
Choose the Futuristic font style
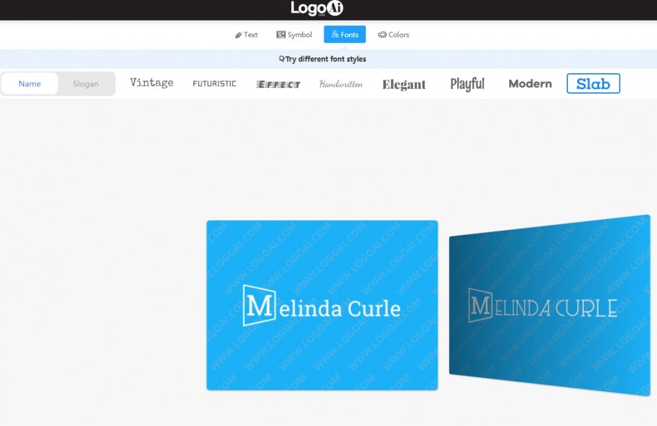point(215,84)
